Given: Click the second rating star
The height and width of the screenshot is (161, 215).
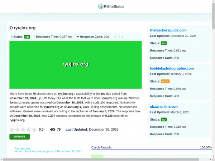Looking at the screenshot, I should point(18,130).
